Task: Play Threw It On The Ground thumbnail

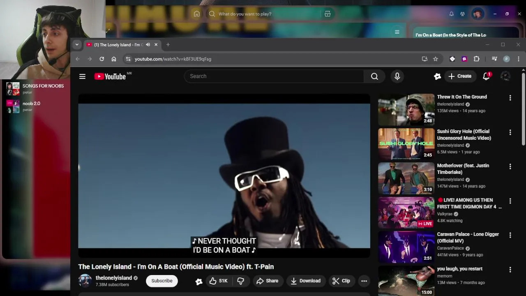Action: [x=406, y=109]
